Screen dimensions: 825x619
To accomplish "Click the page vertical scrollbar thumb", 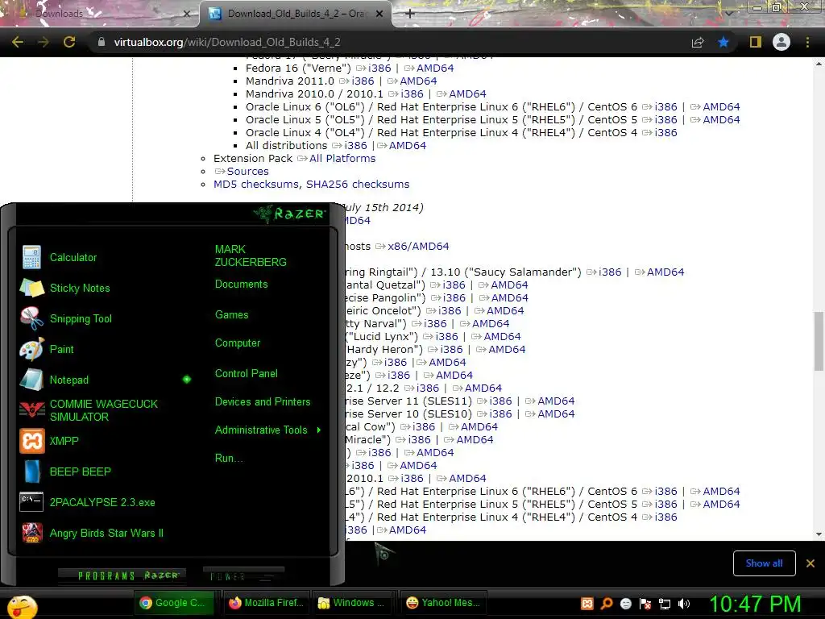I will point(819,341).
